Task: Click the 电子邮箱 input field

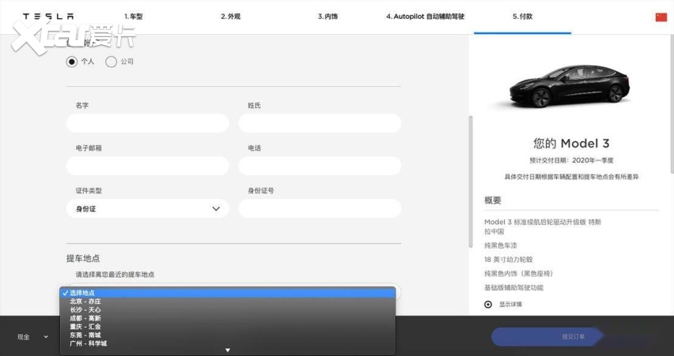Action: click(x=147, y=166)
